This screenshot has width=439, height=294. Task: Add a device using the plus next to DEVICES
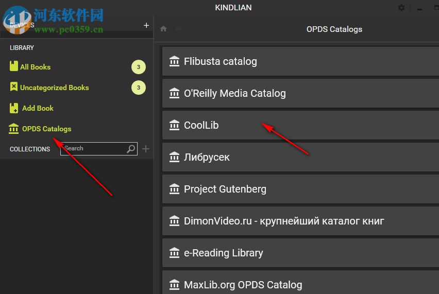(x=146, y=25)
